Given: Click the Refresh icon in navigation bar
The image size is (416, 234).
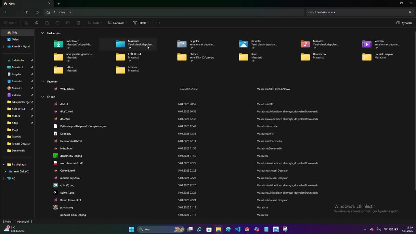Looking at the screenshot, I should (x=37, y=12).
